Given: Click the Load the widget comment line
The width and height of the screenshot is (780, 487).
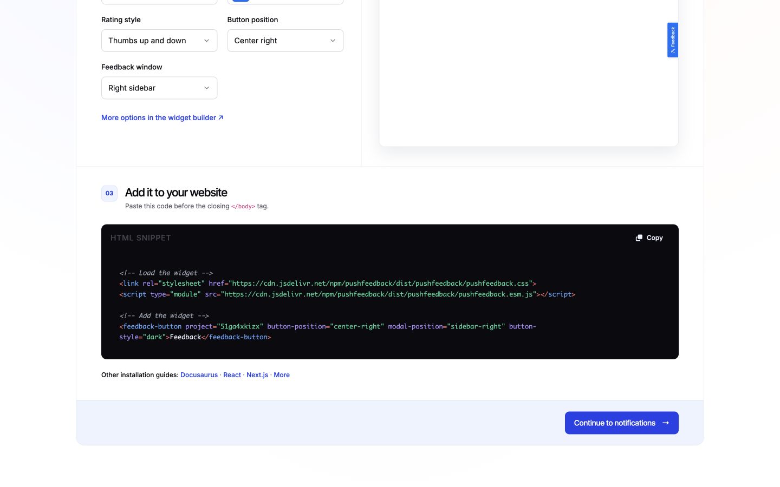Looking at the screenshot, I should click(x=166, y=273).
